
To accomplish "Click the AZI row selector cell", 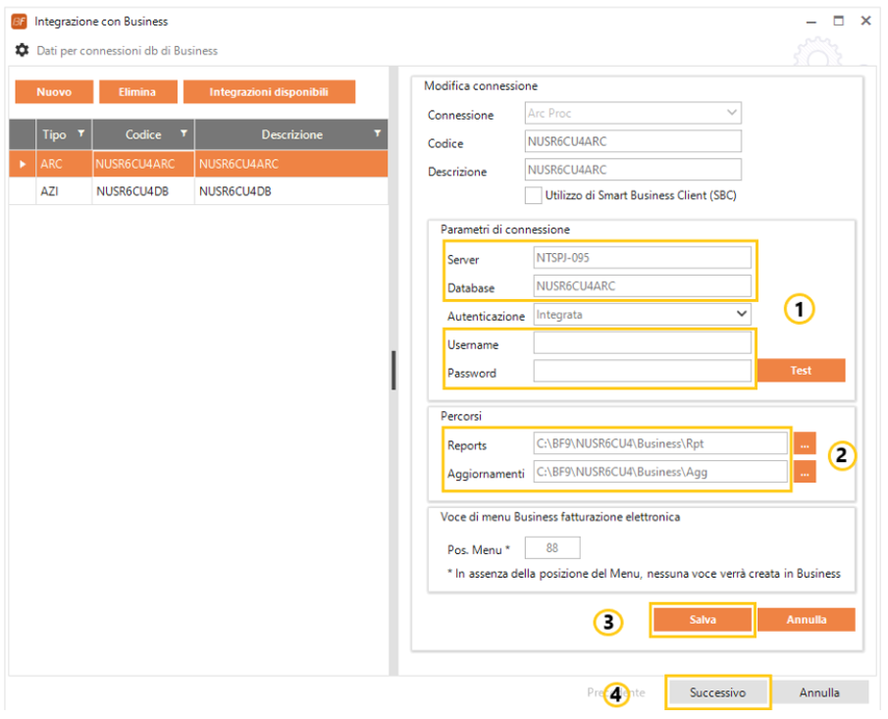I will tap(23, 191).
